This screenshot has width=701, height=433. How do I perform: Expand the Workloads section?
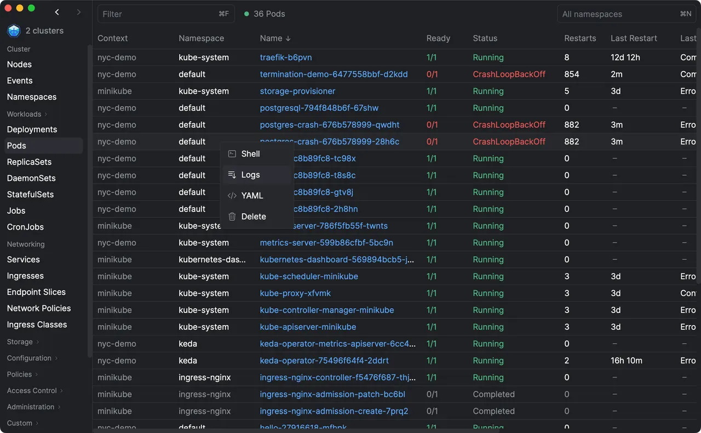pyautogui.click(x=27, y=114)
